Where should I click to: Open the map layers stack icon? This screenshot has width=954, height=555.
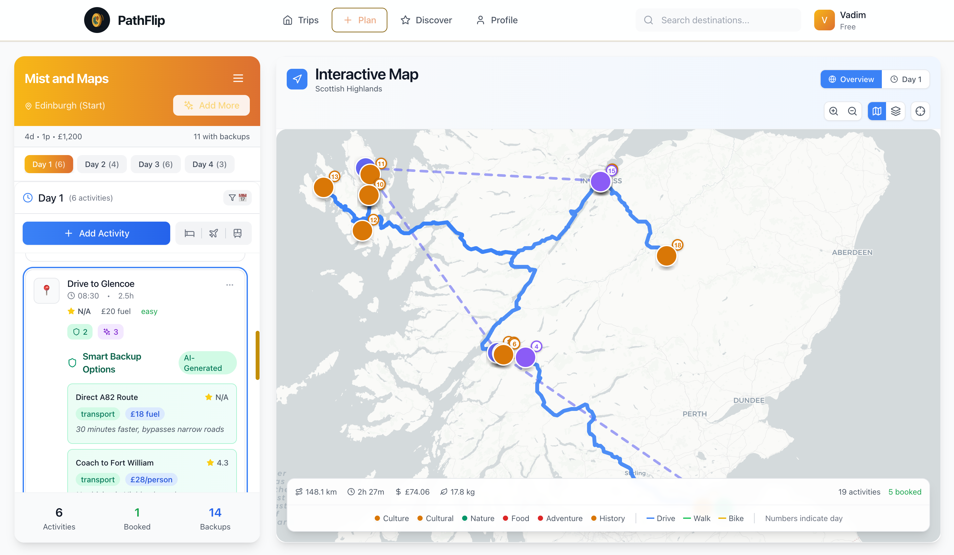click(x=895, y=111)
